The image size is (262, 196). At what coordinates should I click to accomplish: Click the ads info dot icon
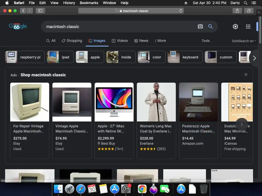pyautogui.click(x=246, y=75)
